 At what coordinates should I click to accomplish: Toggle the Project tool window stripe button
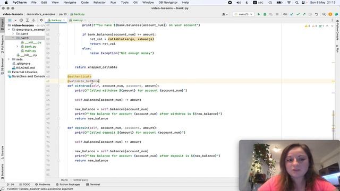click(x=2, y=25)
